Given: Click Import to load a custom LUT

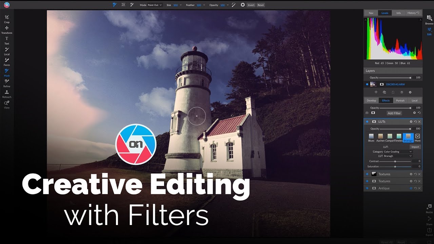Looking at the screenshot, I should (415, 146).
